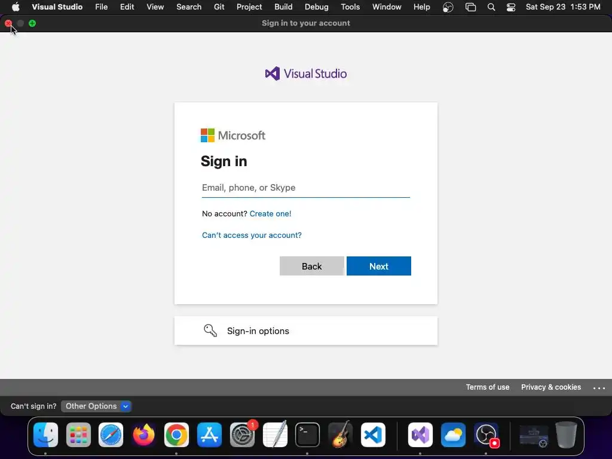Click Sign-in options
The image size is (612, 459).
coord(305,331)
